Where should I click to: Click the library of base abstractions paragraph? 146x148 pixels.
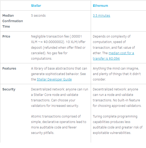point(59,74)
